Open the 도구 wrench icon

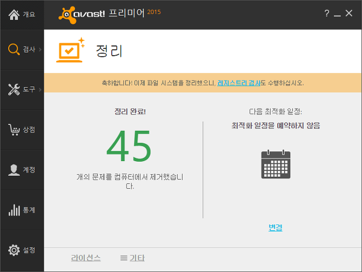click(x=14, y=89)
